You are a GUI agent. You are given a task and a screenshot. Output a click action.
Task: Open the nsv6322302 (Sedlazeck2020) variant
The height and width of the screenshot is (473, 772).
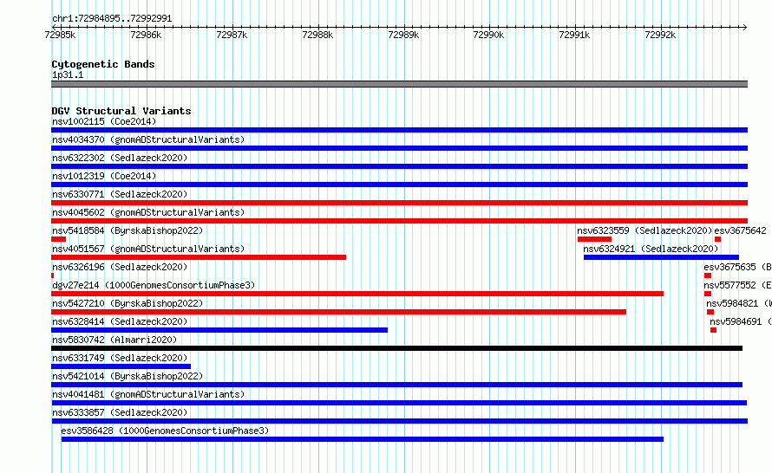tap(120, 158)
